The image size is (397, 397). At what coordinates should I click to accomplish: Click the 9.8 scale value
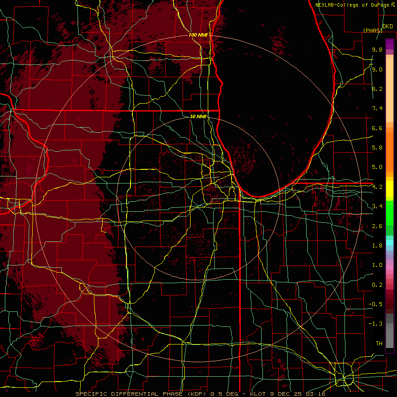[x=377, y=49]
